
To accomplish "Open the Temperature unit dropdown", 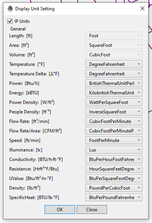I will coord(114,64).
